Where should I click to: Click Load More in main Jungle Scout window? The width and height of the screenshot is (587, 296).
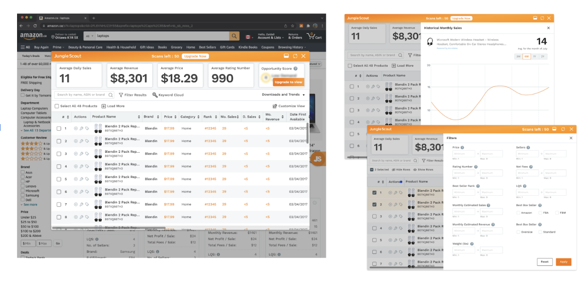point(113,106)
